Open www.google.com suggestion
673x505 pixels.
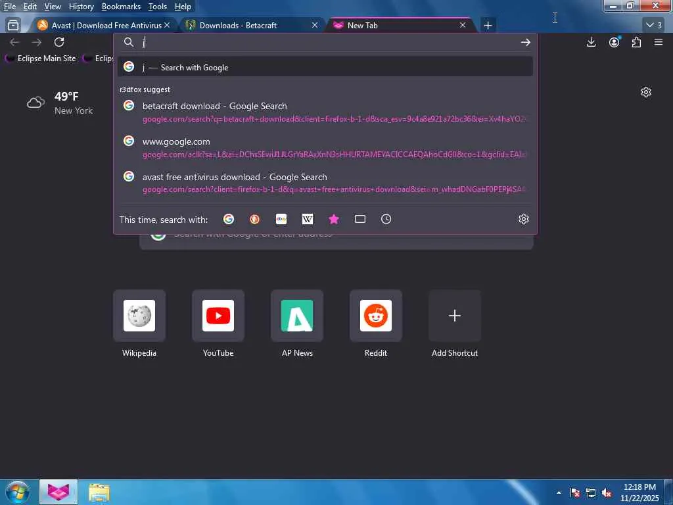(325, 147)
